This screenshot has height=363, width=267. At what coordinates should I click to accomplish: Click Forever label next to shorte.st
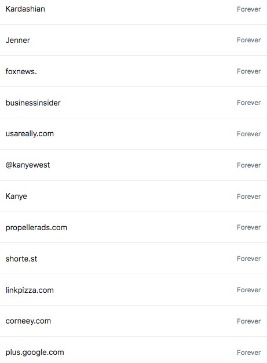[248, 259]
